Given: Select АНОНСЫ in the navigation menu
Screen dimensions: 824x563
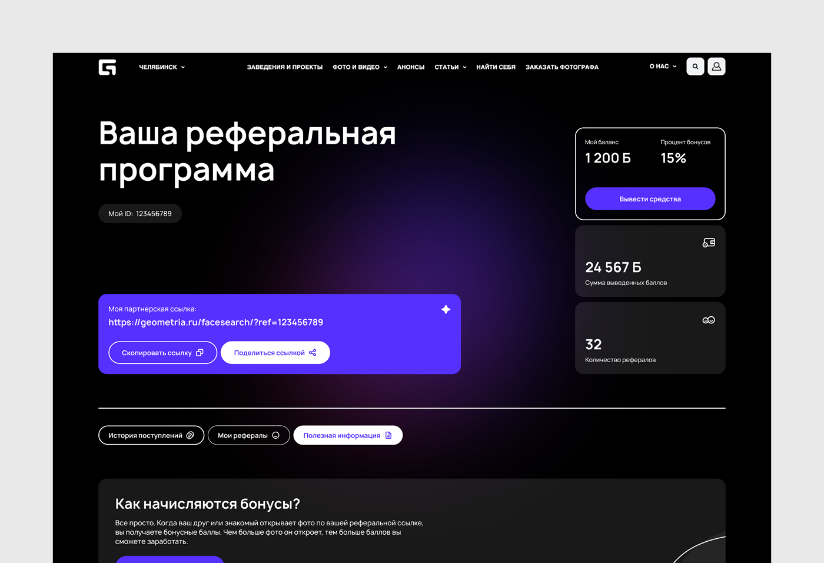Looking at the screenshot, I should (x=410, y=67).
